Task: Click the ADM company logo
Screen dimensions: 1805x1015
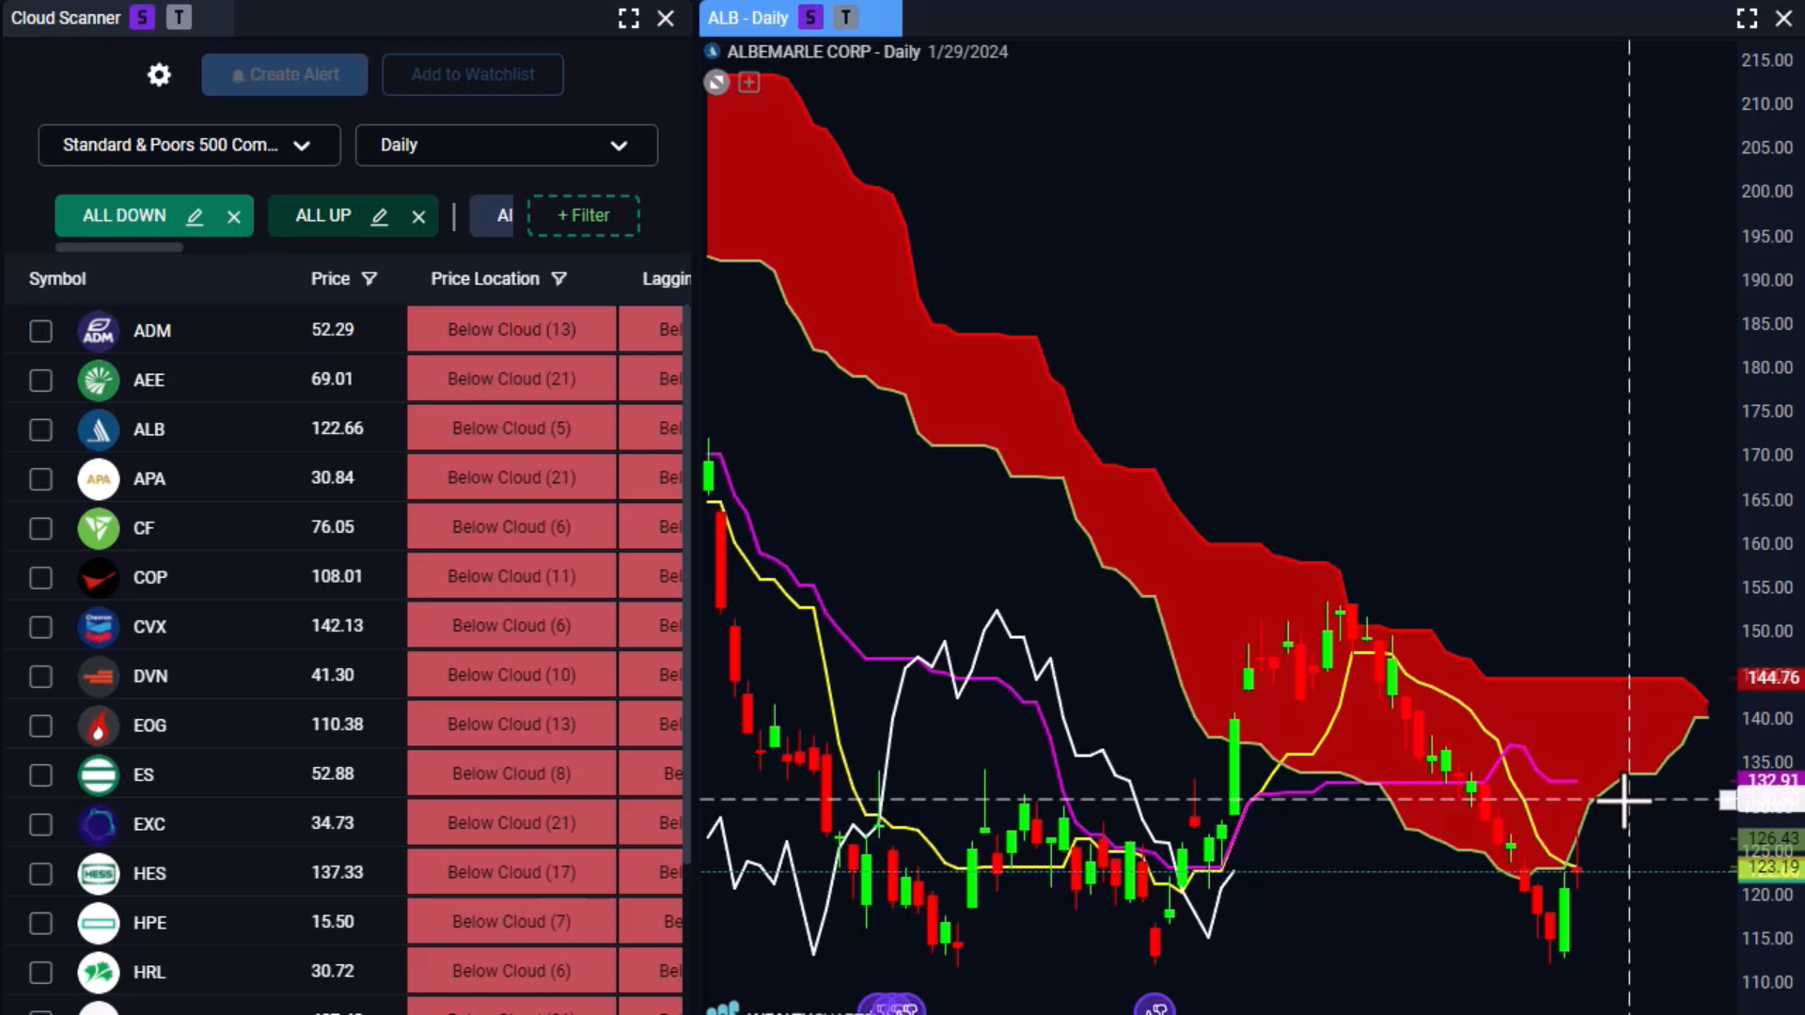Action: pos(99,331)
